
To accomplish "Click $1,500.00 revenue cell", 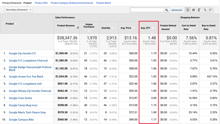I will click(x=62, y=53).
